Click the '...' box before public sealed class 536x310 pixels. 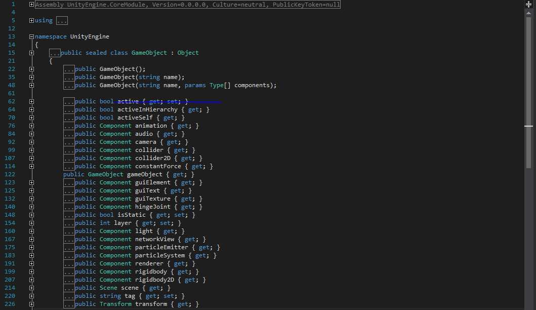[x=55, y=53]
